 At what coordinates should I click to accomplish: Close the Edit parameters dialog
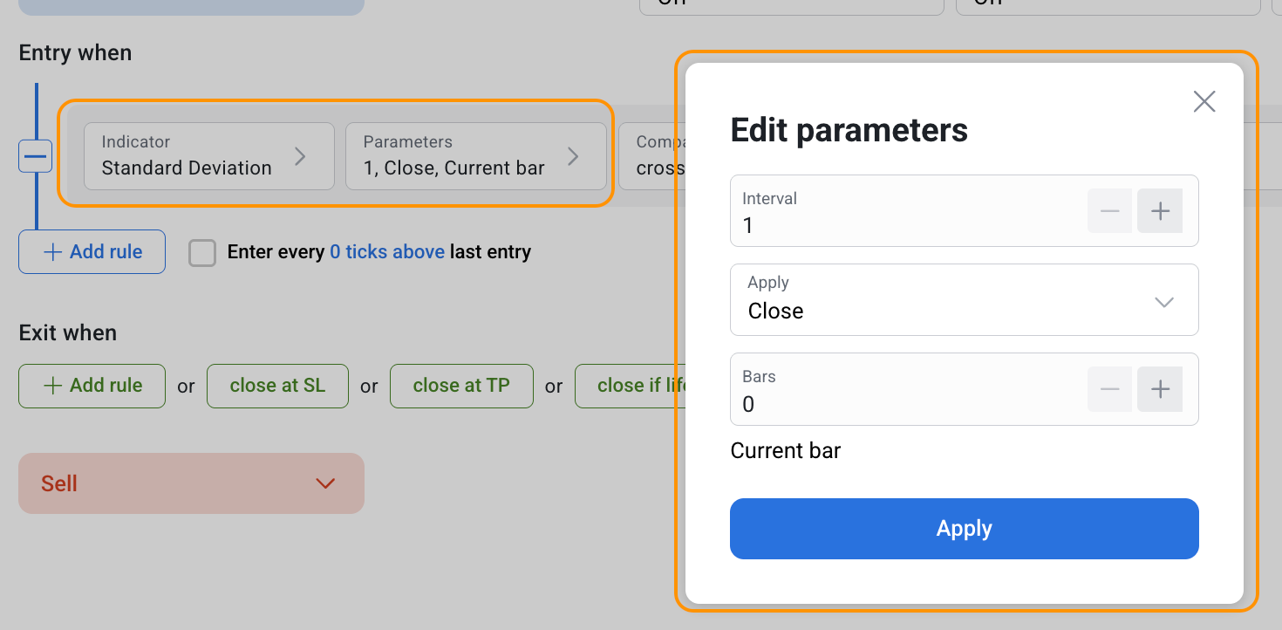1204,101
